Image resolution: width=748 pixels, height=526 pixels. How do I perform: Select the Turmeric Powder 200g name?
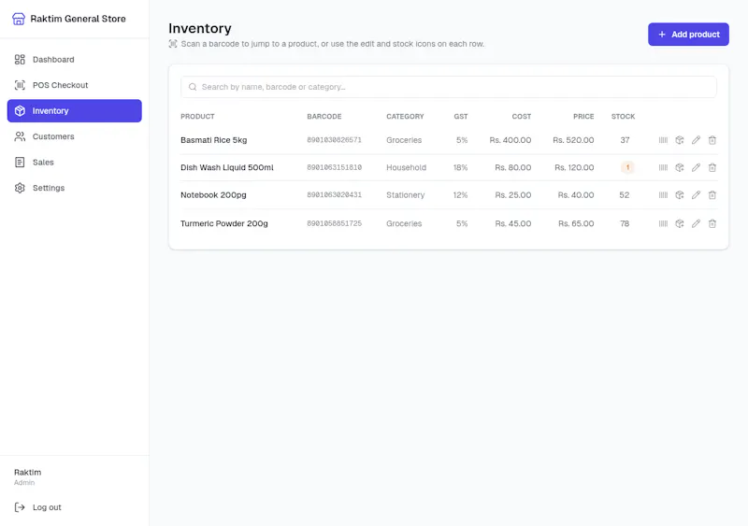[x=224, y=223]
